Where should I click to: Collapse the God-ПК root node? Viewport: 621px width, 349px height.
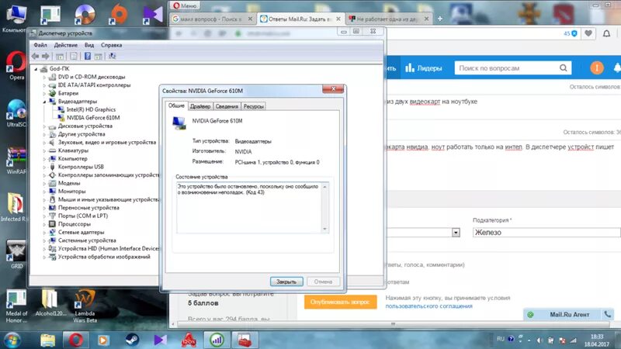[36, 69]
